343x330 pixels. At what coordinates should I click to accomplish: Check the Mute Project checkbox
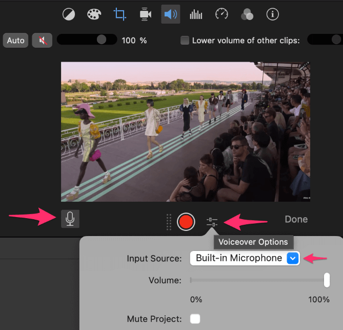[195, 319]
